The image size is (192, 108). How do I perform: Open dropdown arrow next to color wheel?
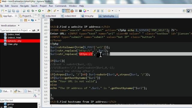pyautogui.click(x=88, y=11)
